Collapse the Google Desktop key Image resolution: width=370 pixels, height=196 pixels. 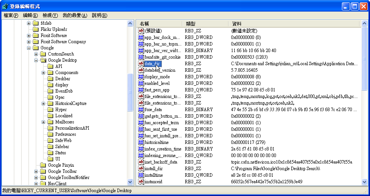coord(36,60)
